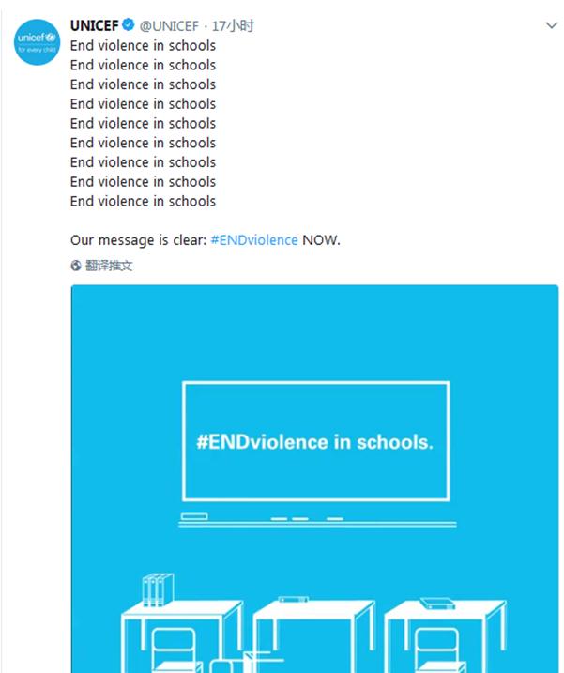Open the #ENDviolence hashtag link
This screenshot has width=564, height=673.
click(x=254, y=239)
